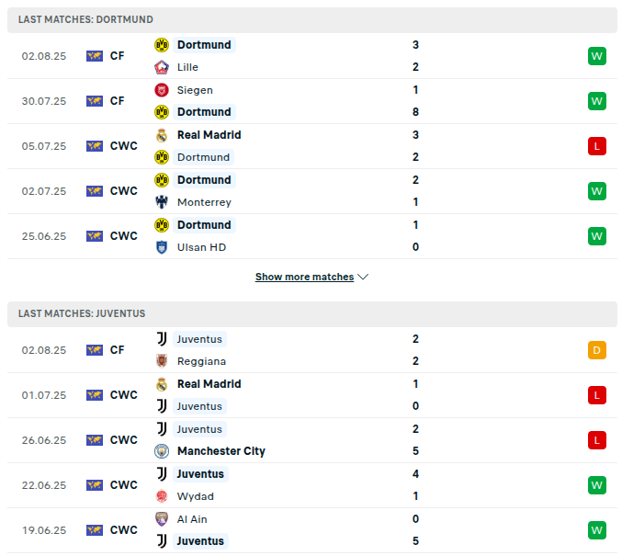
Task: Click the Wydad club crest icon
Action: pyautogui.click(x=162, y=496)
